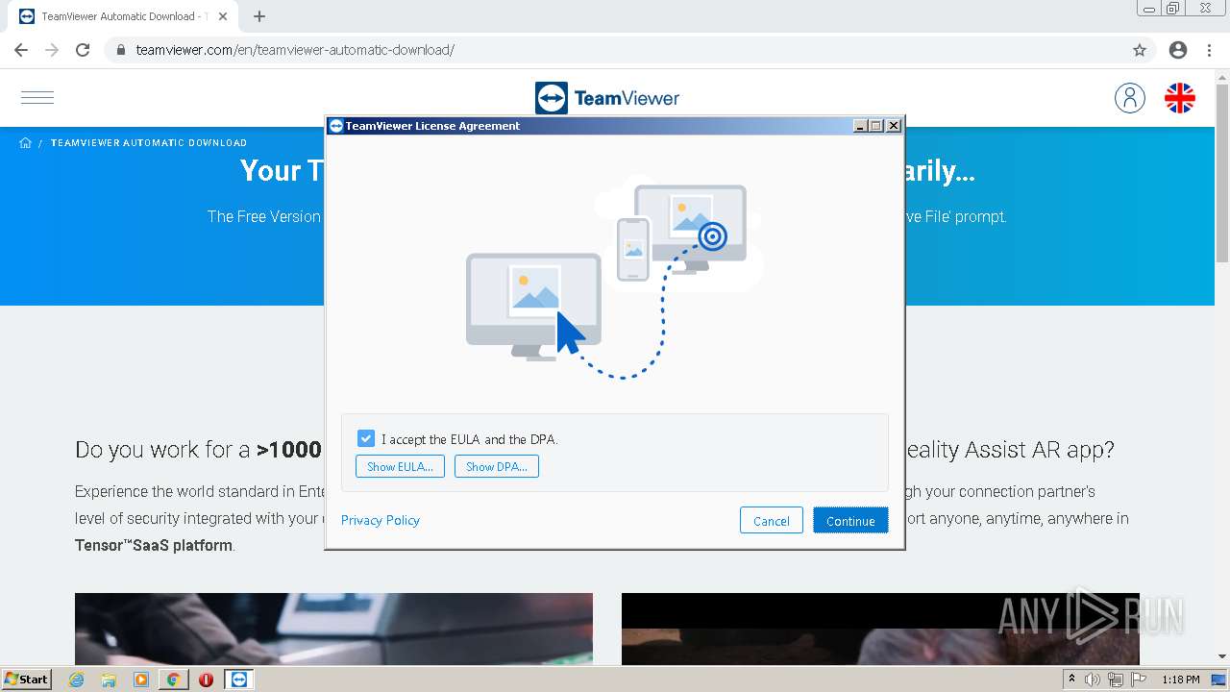Close the TeamViewer Automatic Download tab
Viewport: 1230px width, 692px height.
224,16
